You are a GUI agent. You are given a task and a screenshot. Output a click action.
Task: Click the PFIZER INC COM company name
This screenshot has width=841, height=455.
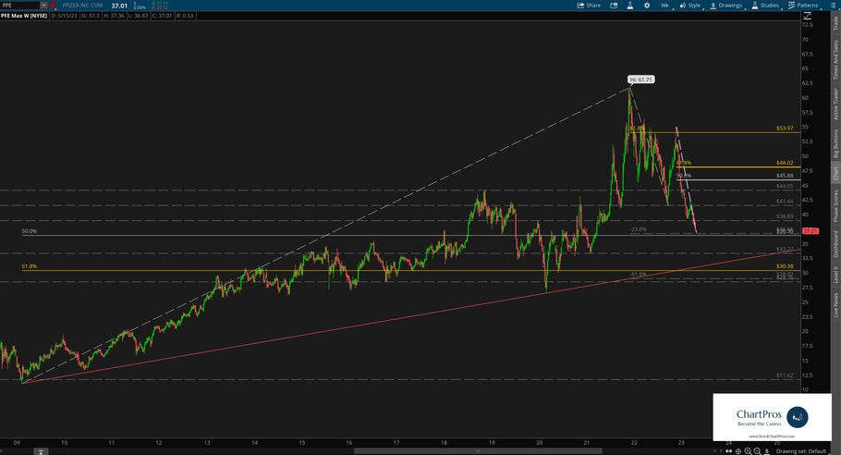click(x=82, y=6)
